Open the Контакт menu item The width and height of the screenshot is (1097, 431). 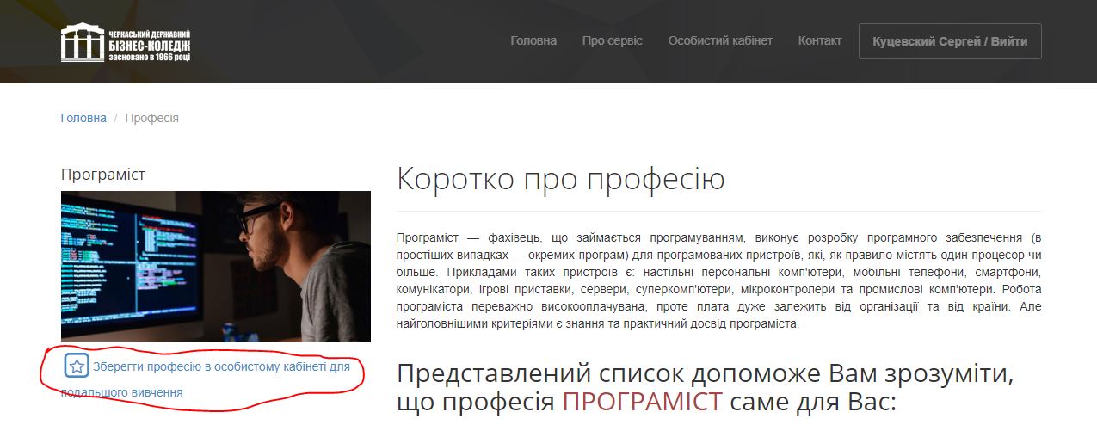coord(820,40)
